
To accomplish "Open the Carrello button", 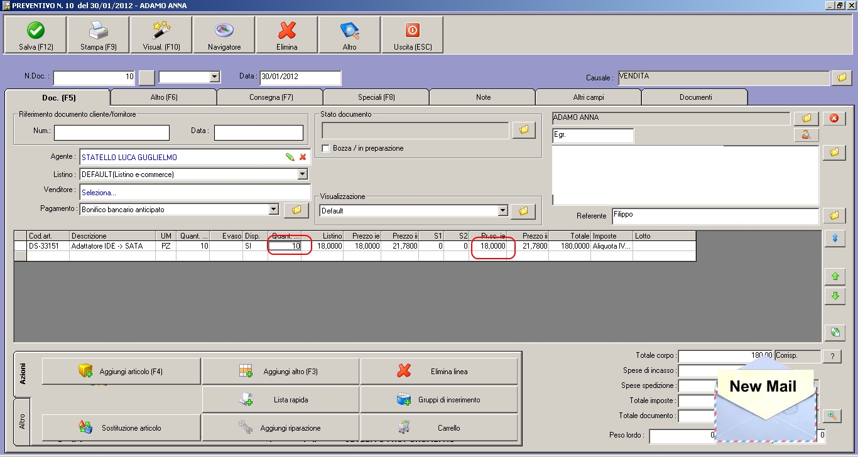I will pos(440,427).
